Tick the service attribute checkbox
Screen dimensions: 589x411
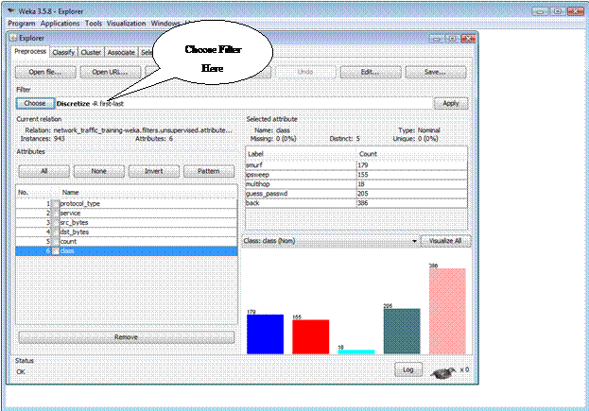click(56, 214)
